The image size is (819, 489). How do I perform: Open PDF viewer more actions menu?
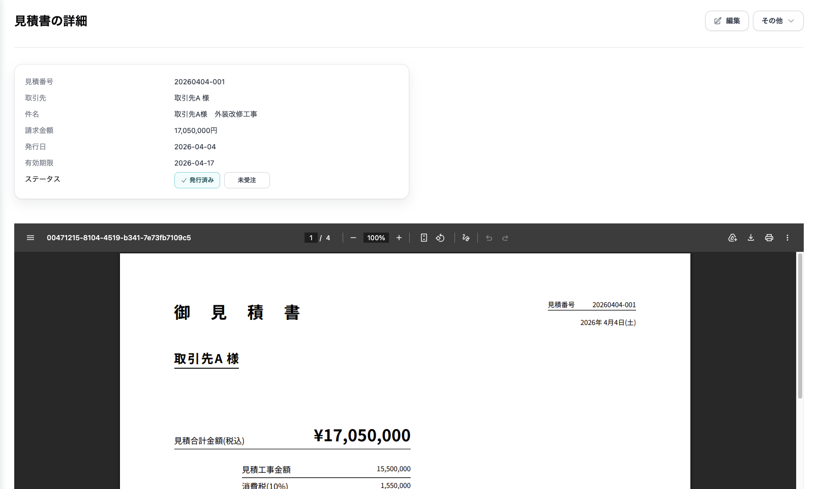click(787, 238)
